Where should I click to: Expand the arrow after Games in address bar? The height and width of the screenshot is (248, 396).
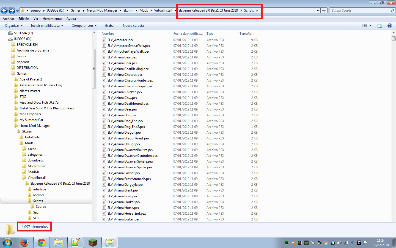coord(84,10)
